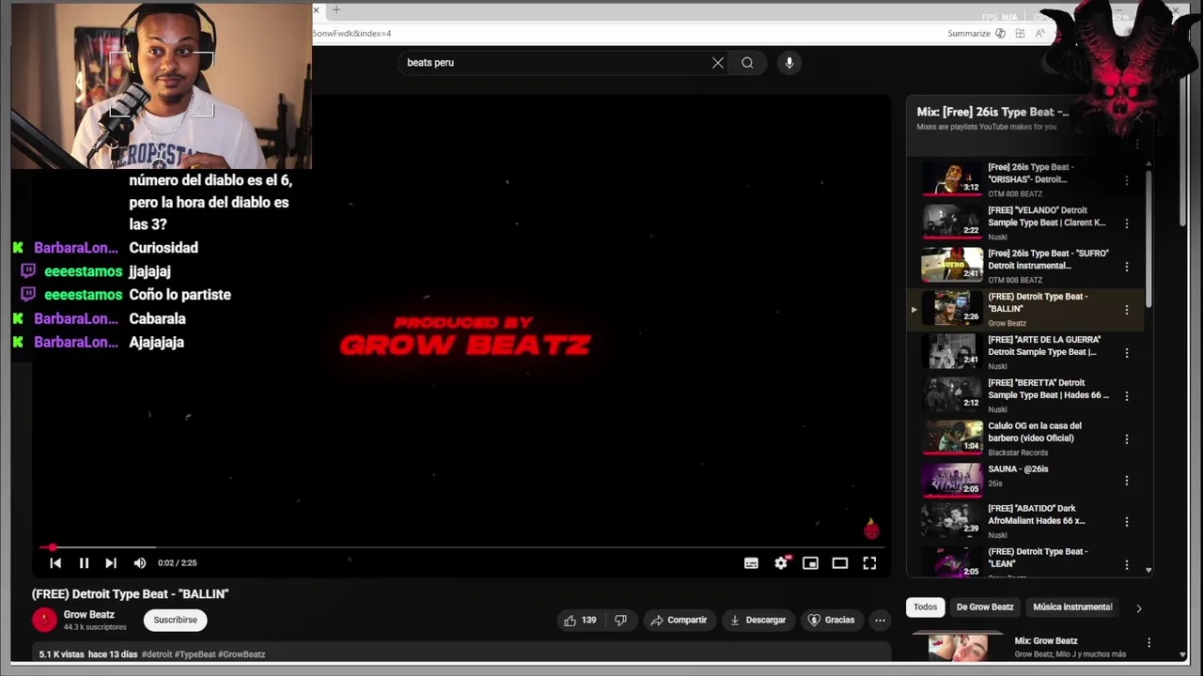The image size is (1203, 676).
Task: Seek using the red video progress bar
Action: coord(461,547)
